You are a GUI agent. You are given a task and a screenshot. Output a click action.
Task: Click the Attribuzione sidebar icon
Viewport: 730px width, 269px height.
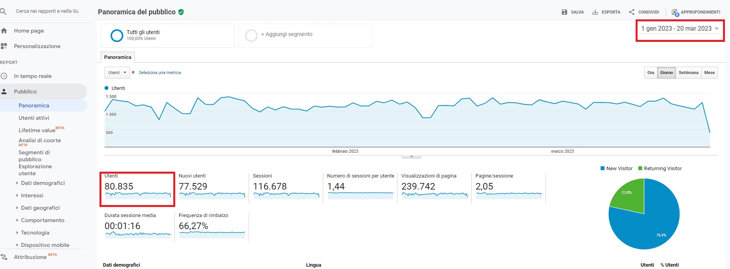4,257
